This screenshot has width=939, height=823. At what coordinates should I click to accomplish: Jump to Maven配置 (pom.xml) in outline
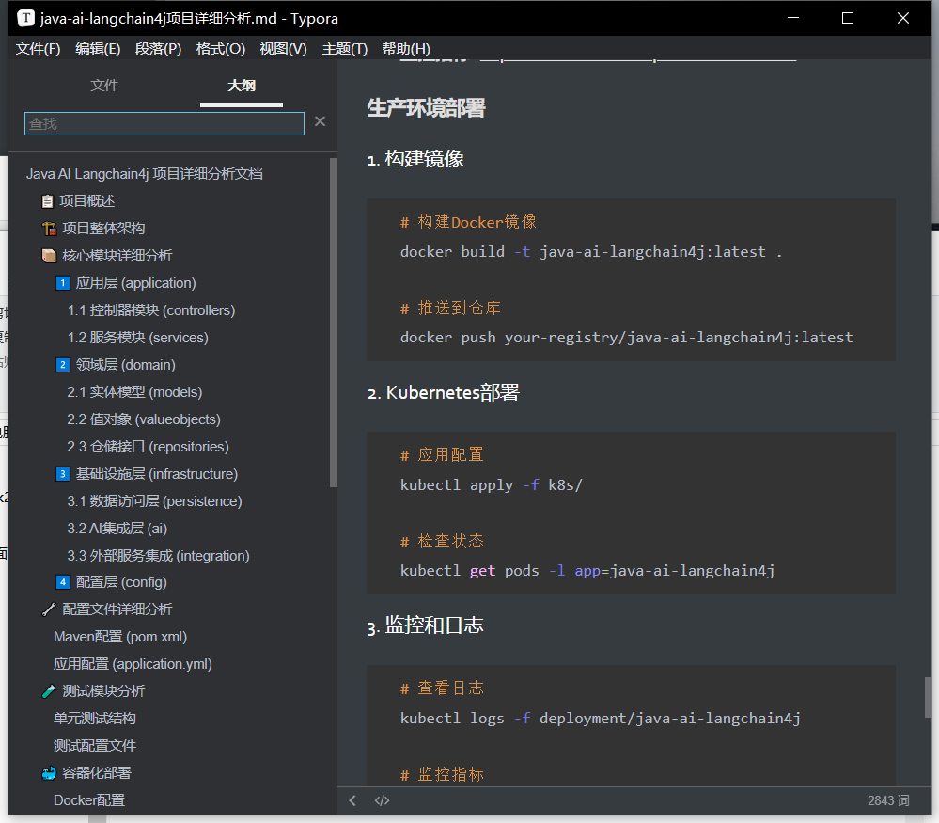(120, 637)
